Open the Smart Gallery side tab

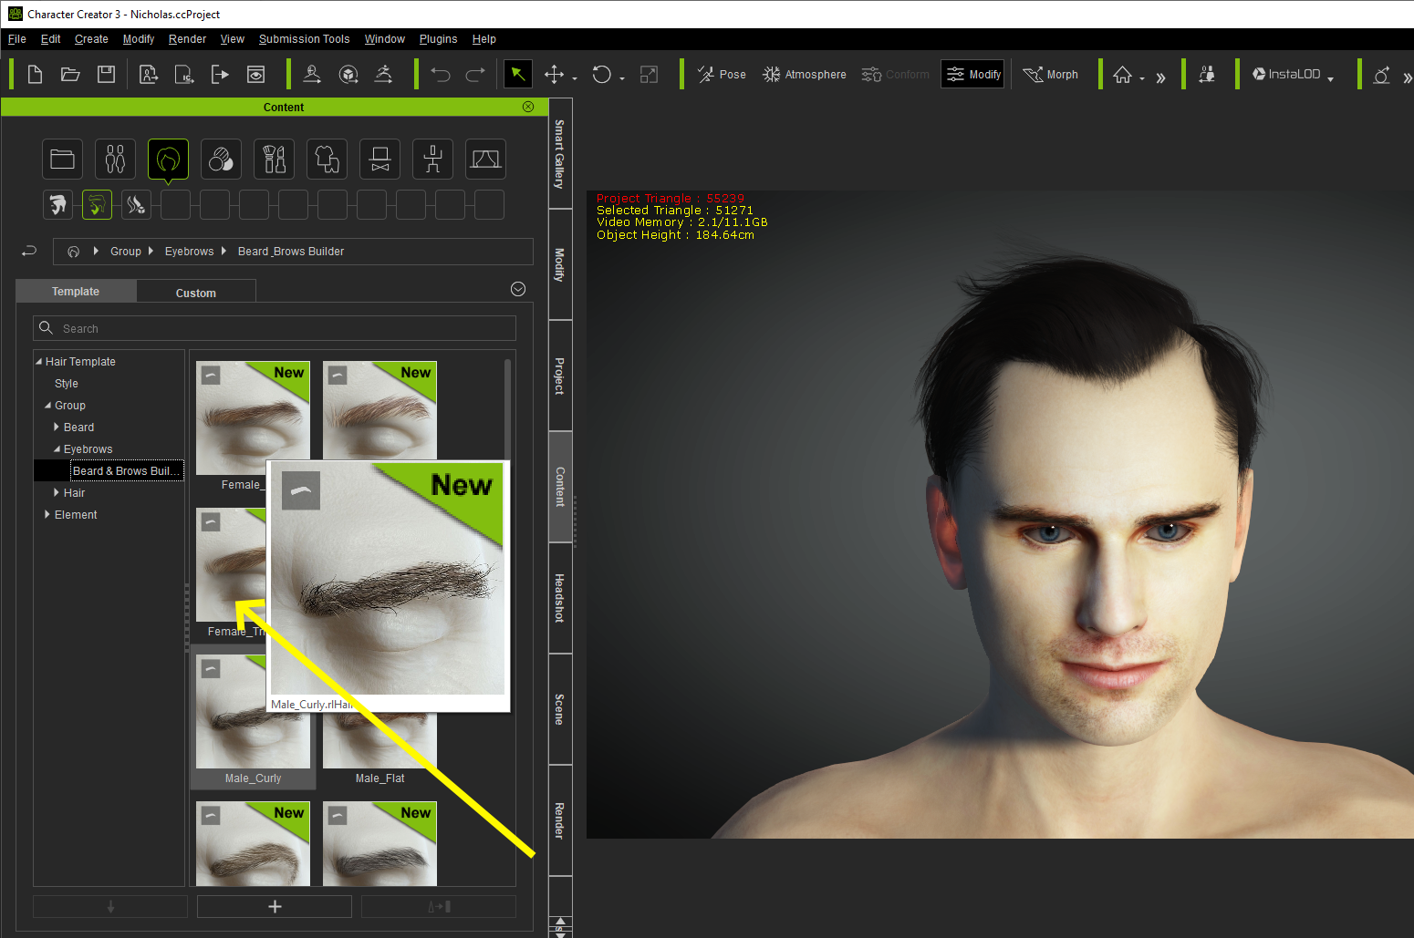[x=560, y=154]
